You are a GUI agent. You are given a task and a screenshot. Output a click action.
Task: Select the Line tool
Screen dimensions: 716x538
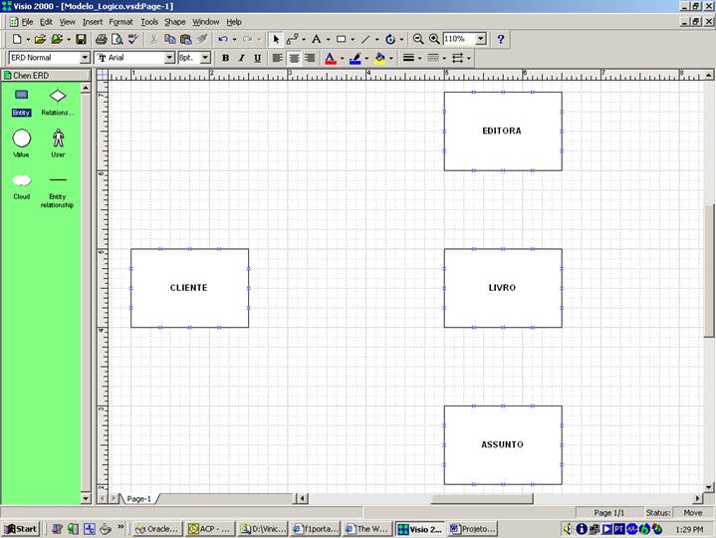365,39
